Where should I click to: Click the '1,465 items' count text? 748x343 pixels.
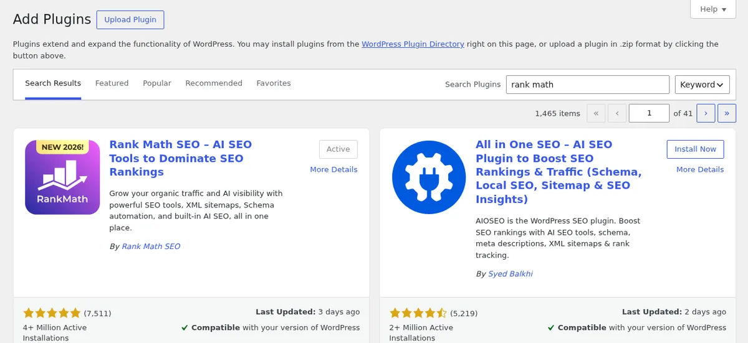pyautogui.click(x=557, y=113)
